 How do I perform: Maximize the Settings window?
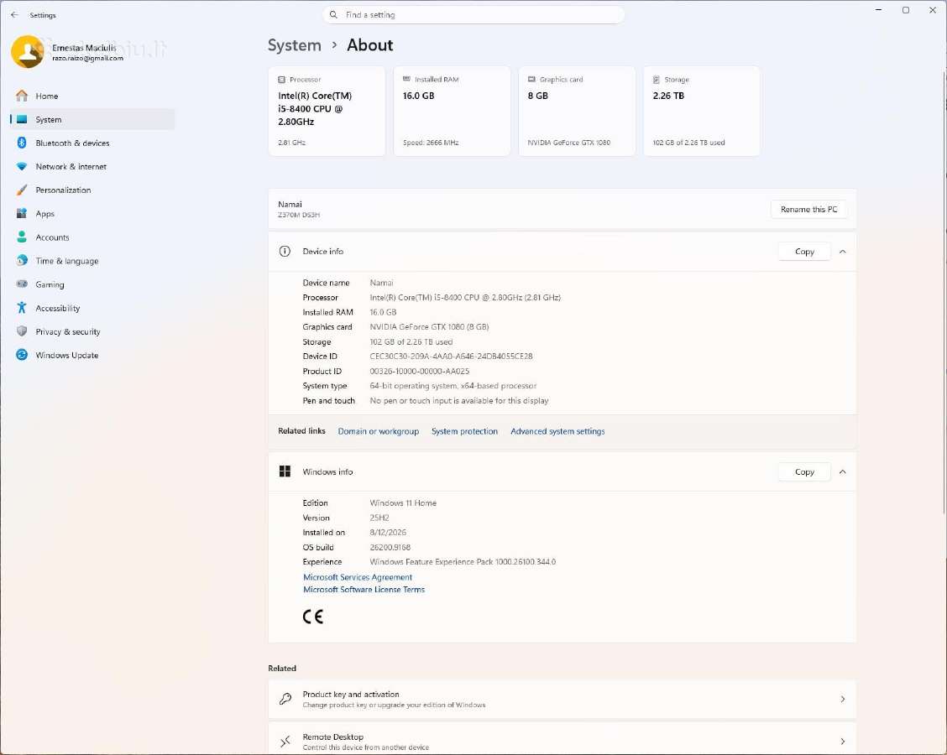pyautogui.click(x=905, y=10)
